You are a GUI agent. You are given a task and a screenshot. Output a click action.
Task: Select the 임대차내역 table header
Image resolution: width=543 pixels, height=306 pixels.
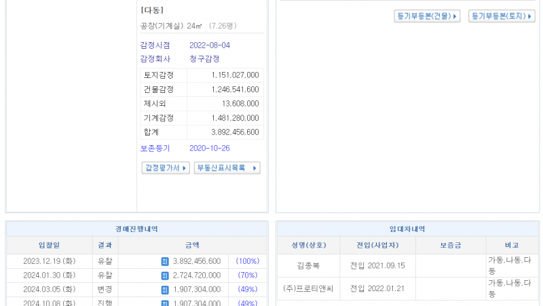point(408,229)
